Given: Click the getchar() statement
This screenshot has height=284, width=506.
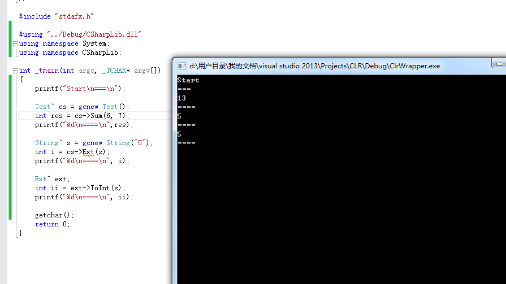Looking at the screenshot, I should (54, 215).
